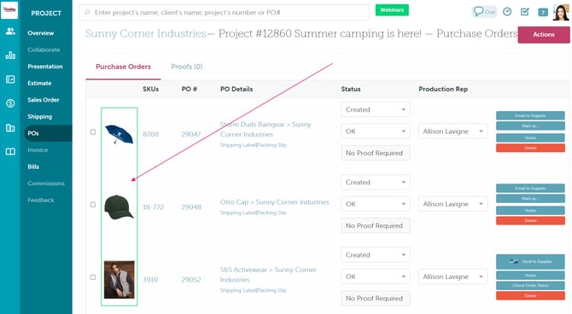Go to Overview in project sidebar

40,33
